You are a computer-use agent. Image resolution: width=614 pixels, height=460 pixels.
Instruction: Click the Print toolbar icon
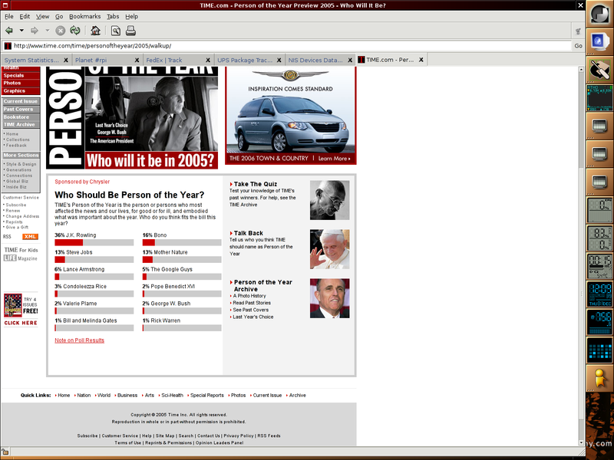pos(130,31)
